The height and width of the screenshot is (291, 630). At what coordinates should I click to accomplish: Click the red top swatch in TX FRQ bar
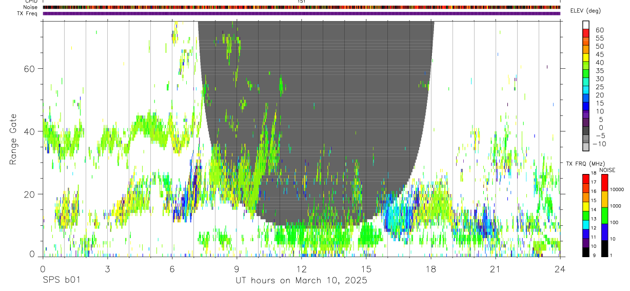tap(585, 179)
